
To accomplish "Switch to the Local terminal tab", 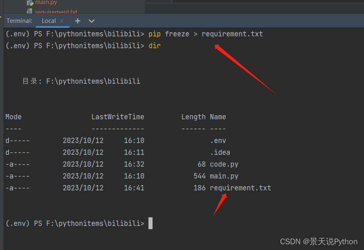I will 48,21.
